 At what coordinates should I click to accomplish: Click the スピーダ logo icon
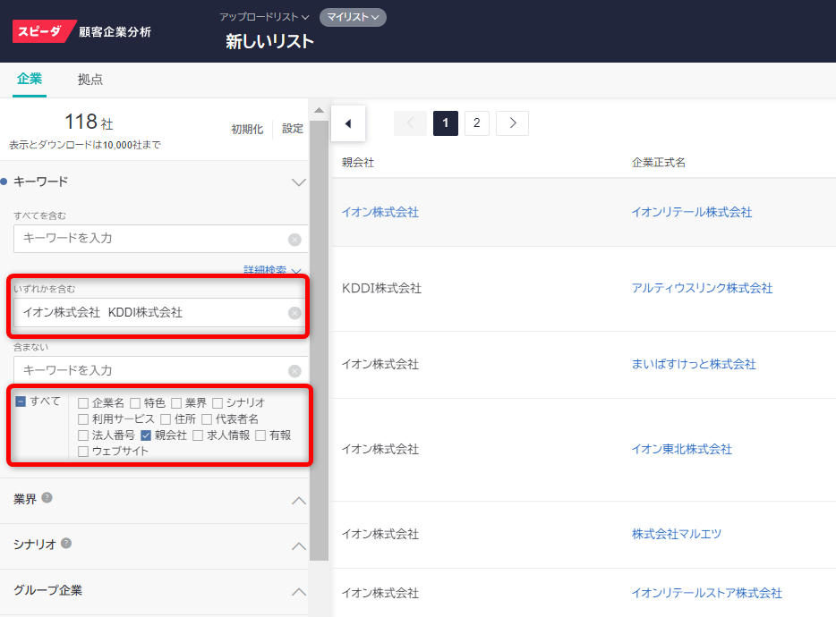[39, 30]
